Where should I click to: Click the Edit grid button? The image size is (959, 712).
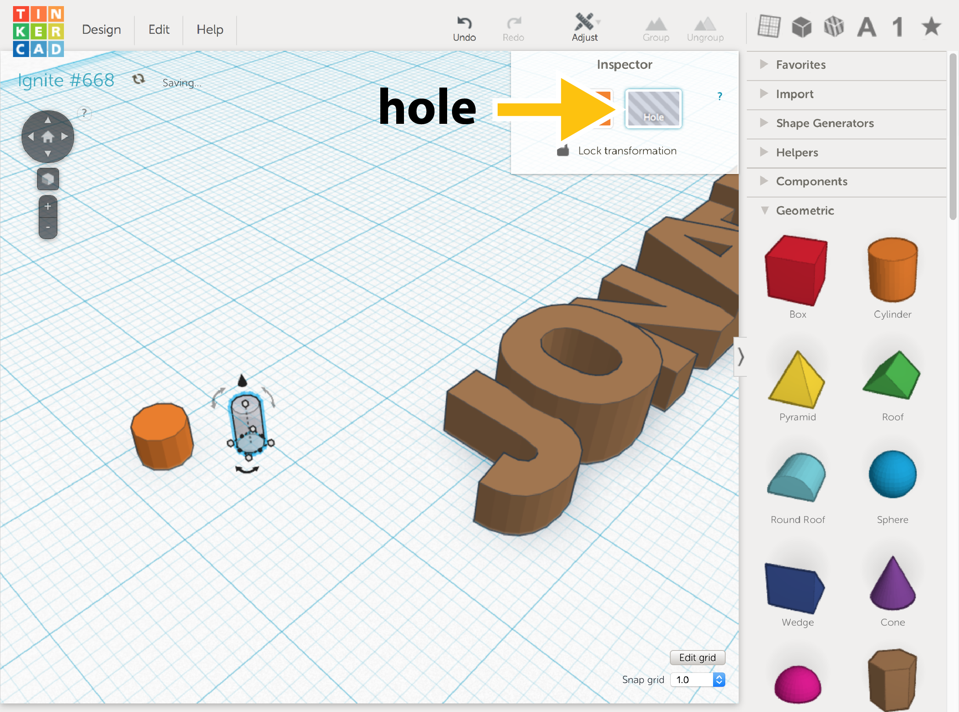click(x=697, y=657)
